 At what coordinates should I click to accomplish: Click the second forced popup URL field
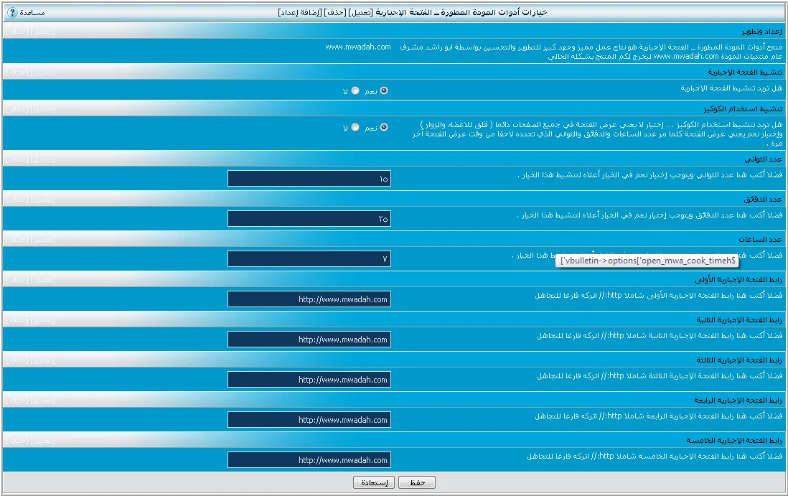[309, 340]
